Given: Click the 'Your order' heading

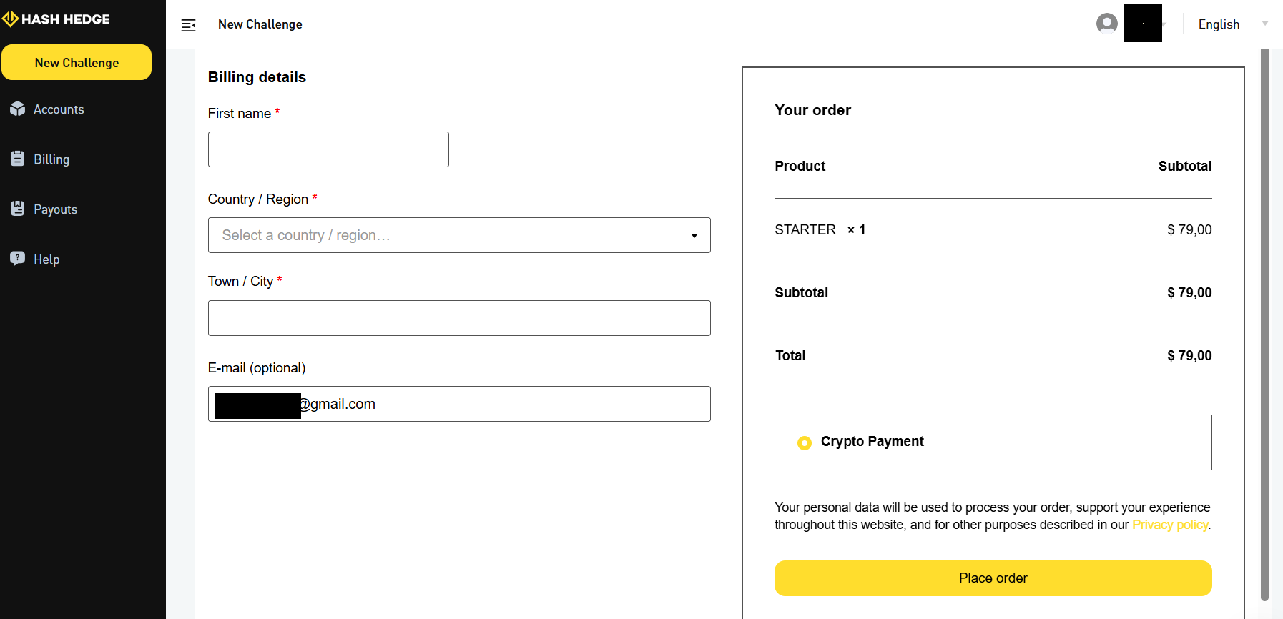Looking at the screenshot, I should click(x=812, y=110).
